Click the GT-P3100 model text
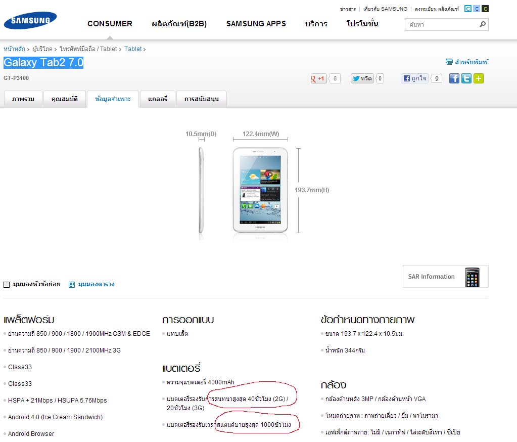Screen dimensions: 517x442 coord(16,78)
